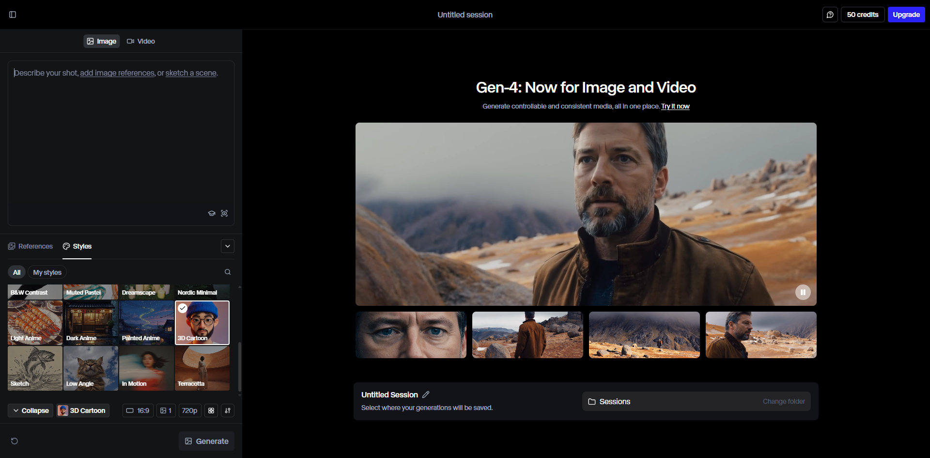
Task: Open the man side profile thumbnail
Action: (761, 335)
